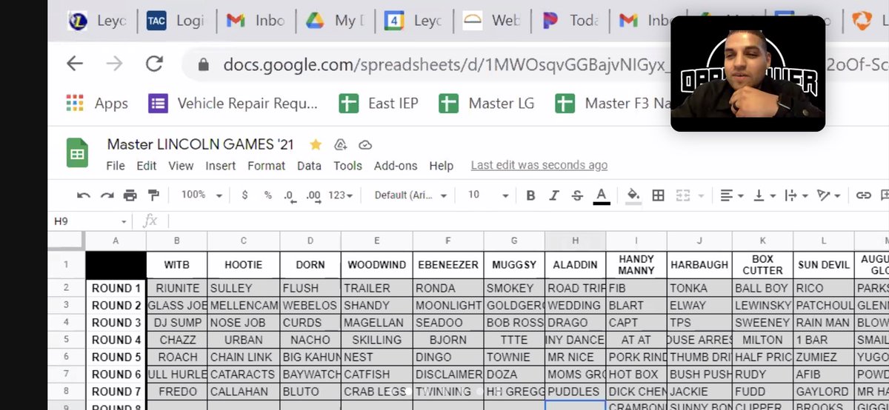Click the browser forward arrow
This screenshot has height=410, width=889.
point(114,64)
